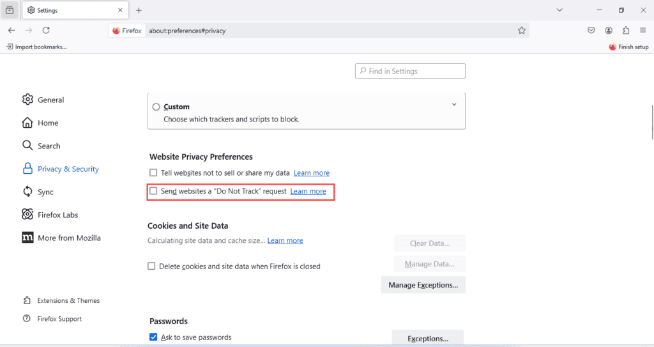Image resolution: width=654 pixels, height=347 pixels.
Task: Select the Custom protection radio button
Action: tap(156, 107)
